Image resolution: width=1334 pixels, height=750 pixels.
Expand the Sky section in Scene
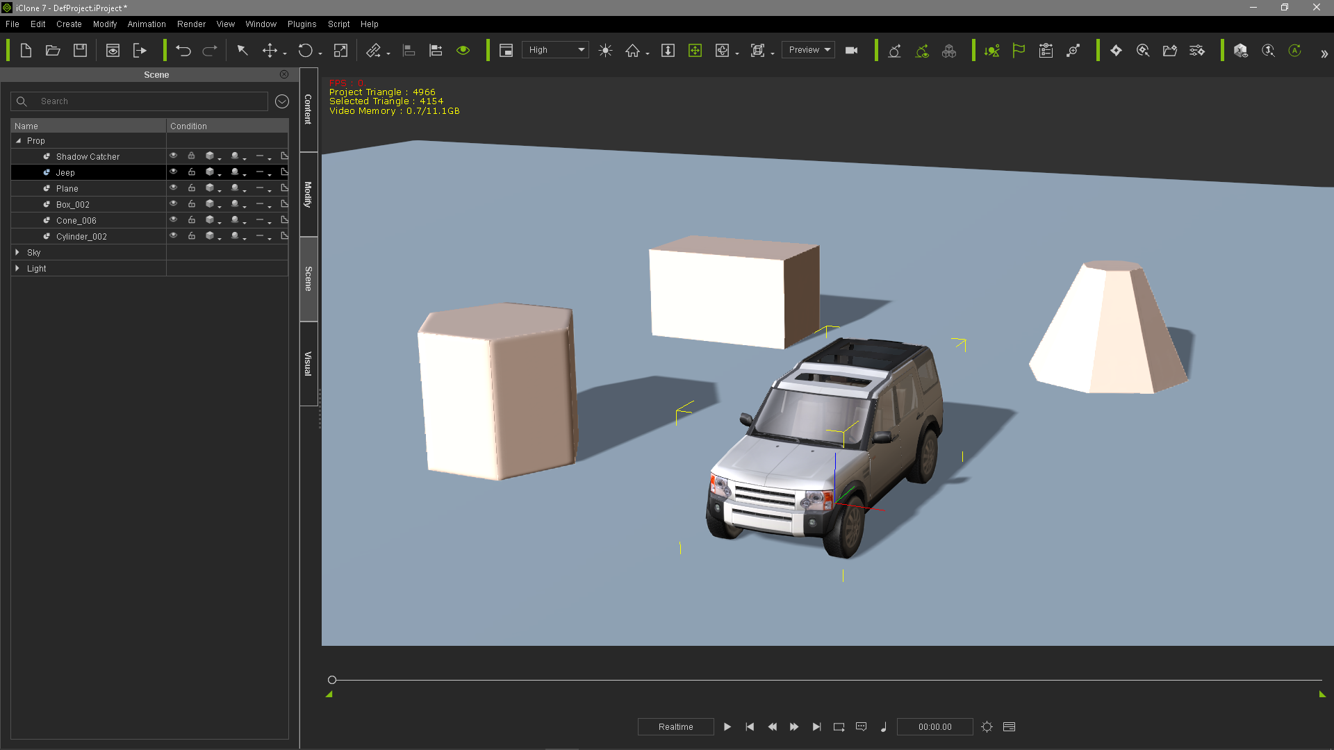click(x=17, y=252)
